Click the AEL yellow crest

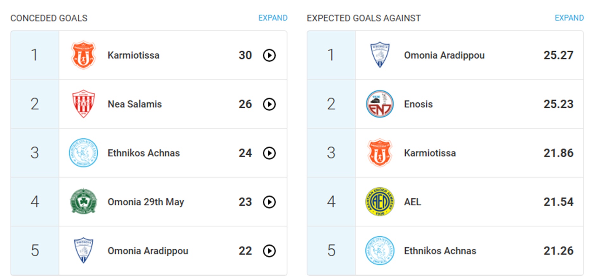[x=379, y=202]
